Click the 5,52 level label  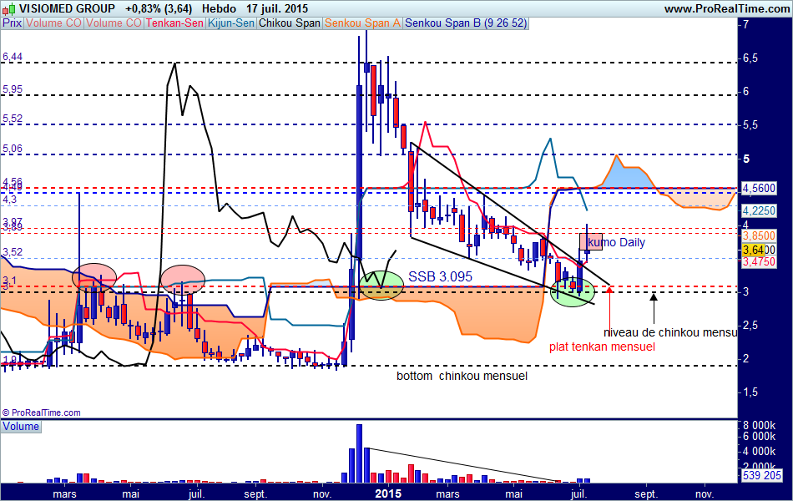coord(13,119)
